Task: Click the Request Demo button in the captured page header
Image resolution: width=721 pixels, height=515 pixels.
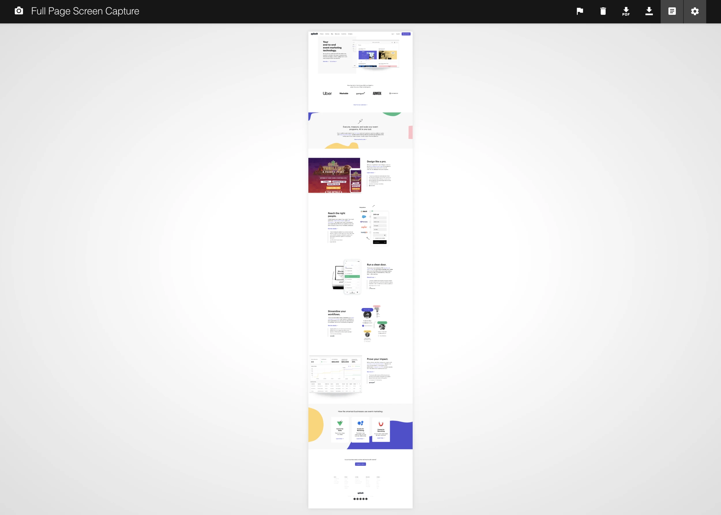Action: click(406, 34)
